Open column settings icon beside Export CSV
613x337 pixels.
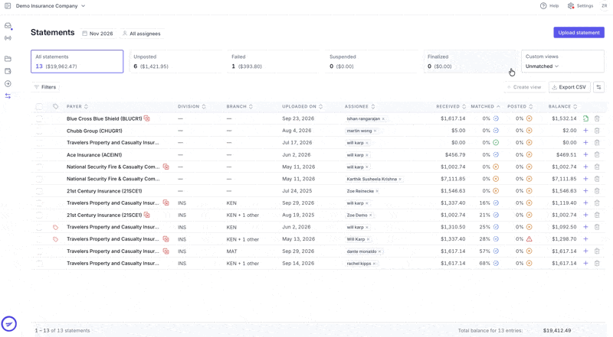click(x=598, y=87)
